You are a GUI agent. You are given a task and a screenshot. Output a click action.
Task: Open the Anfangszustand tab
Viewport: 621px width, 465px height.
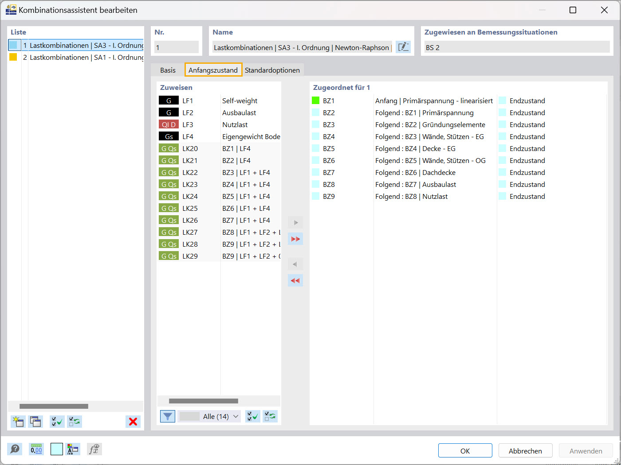coord(213,70)
